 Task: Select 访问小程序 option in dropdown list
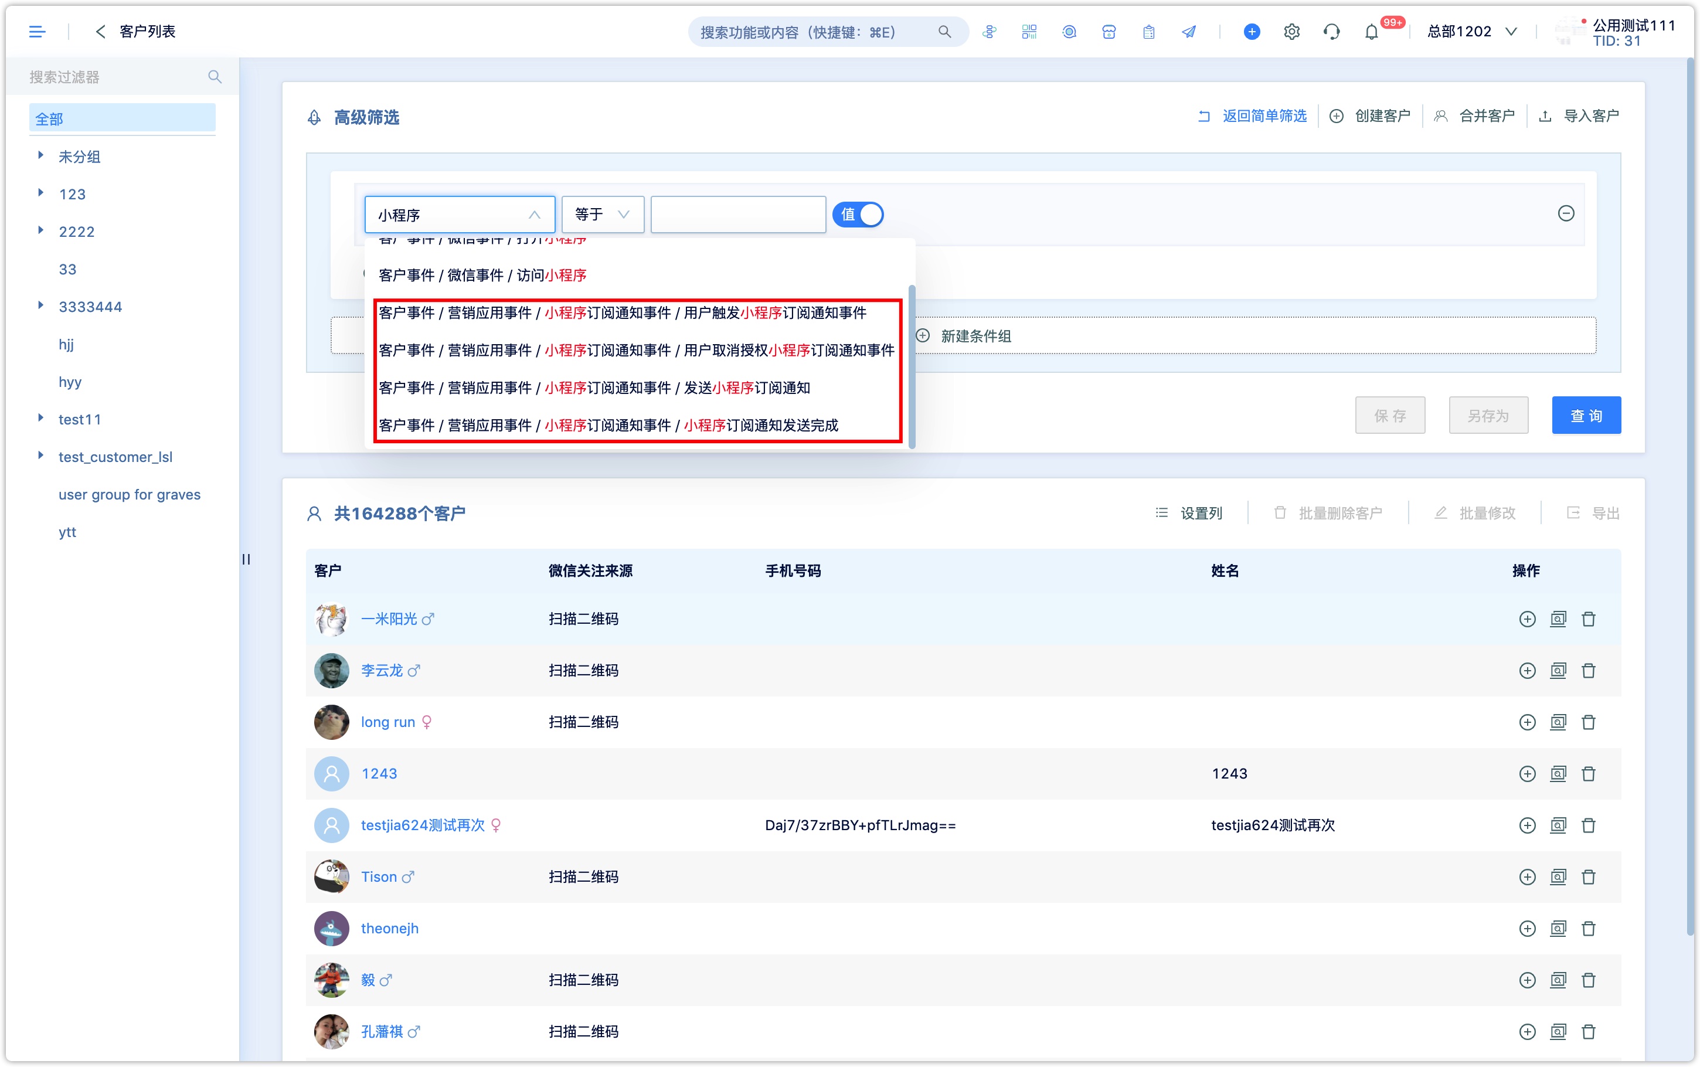point(638,275)
